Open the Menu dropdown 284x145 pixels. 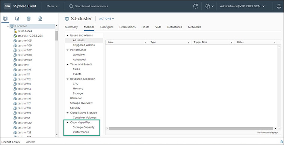(x=52, y=6)
